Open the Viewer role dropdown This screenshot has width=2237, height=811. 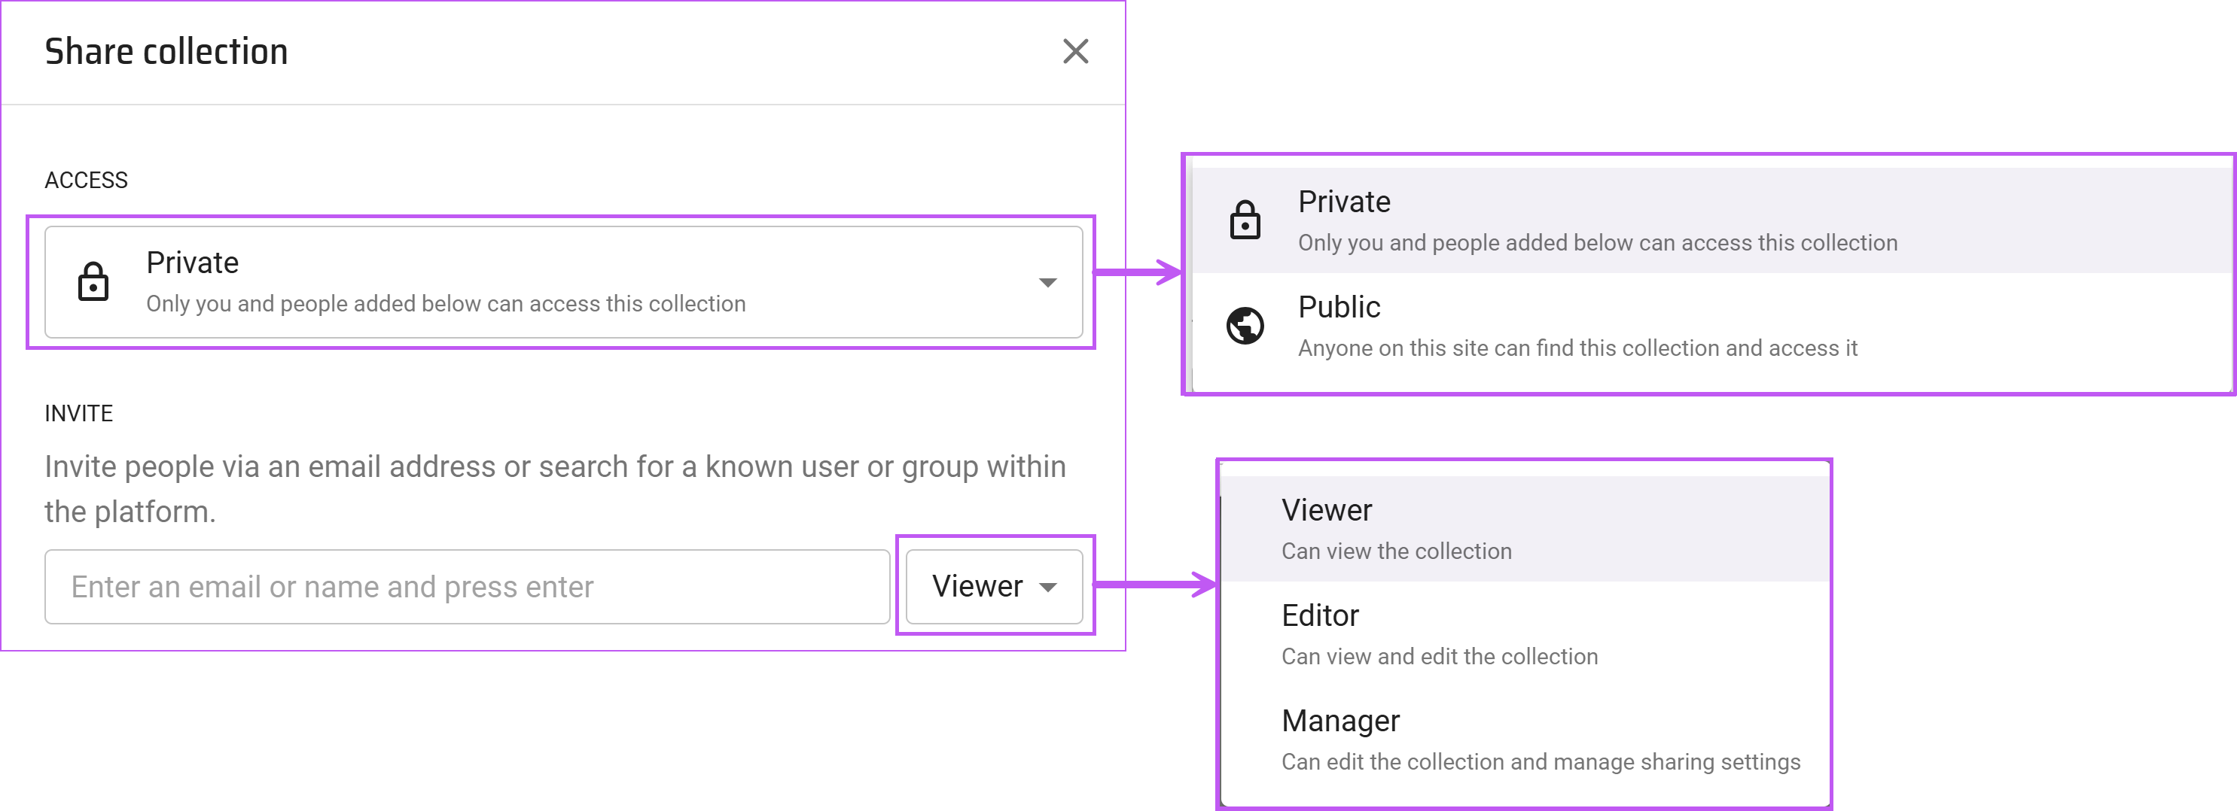pyautogui.click(x=978, y=586)
